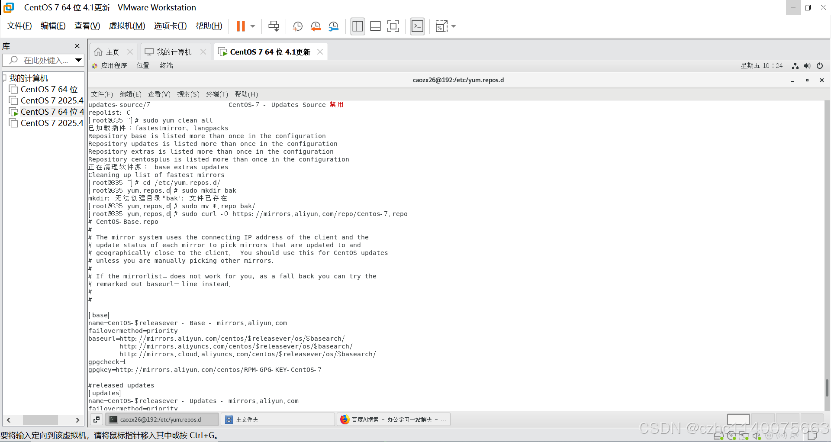Open the terminal 帮助(H) menu
The image size is (831, 442).
click(x=246, y=94)
